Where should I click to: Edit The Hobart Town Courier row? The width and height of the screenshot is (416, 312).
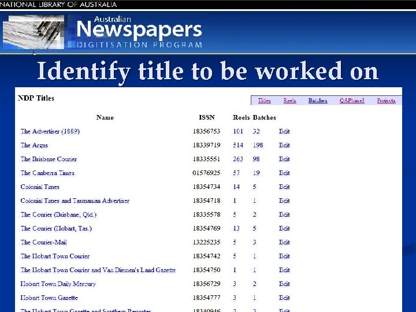pos(284,256)
